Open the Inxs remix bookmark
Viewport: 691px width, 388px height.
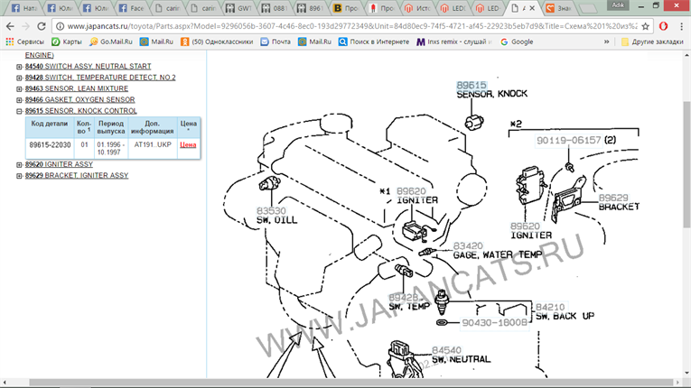click(454, 42)
